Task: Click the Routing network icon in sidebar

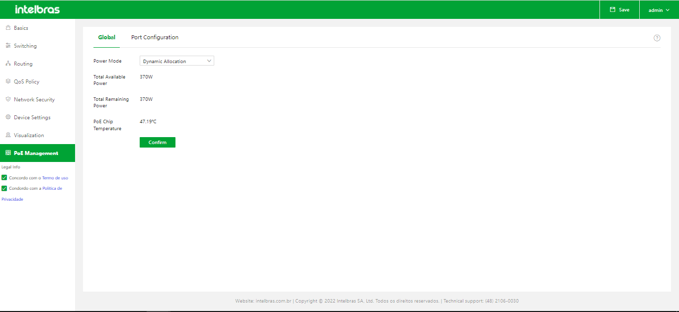Action: pyautogui.click(x=8, y=64)
